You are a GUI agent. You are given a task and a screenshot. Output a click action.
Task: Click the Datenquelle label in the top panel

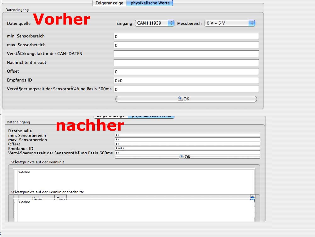[19, 24]
